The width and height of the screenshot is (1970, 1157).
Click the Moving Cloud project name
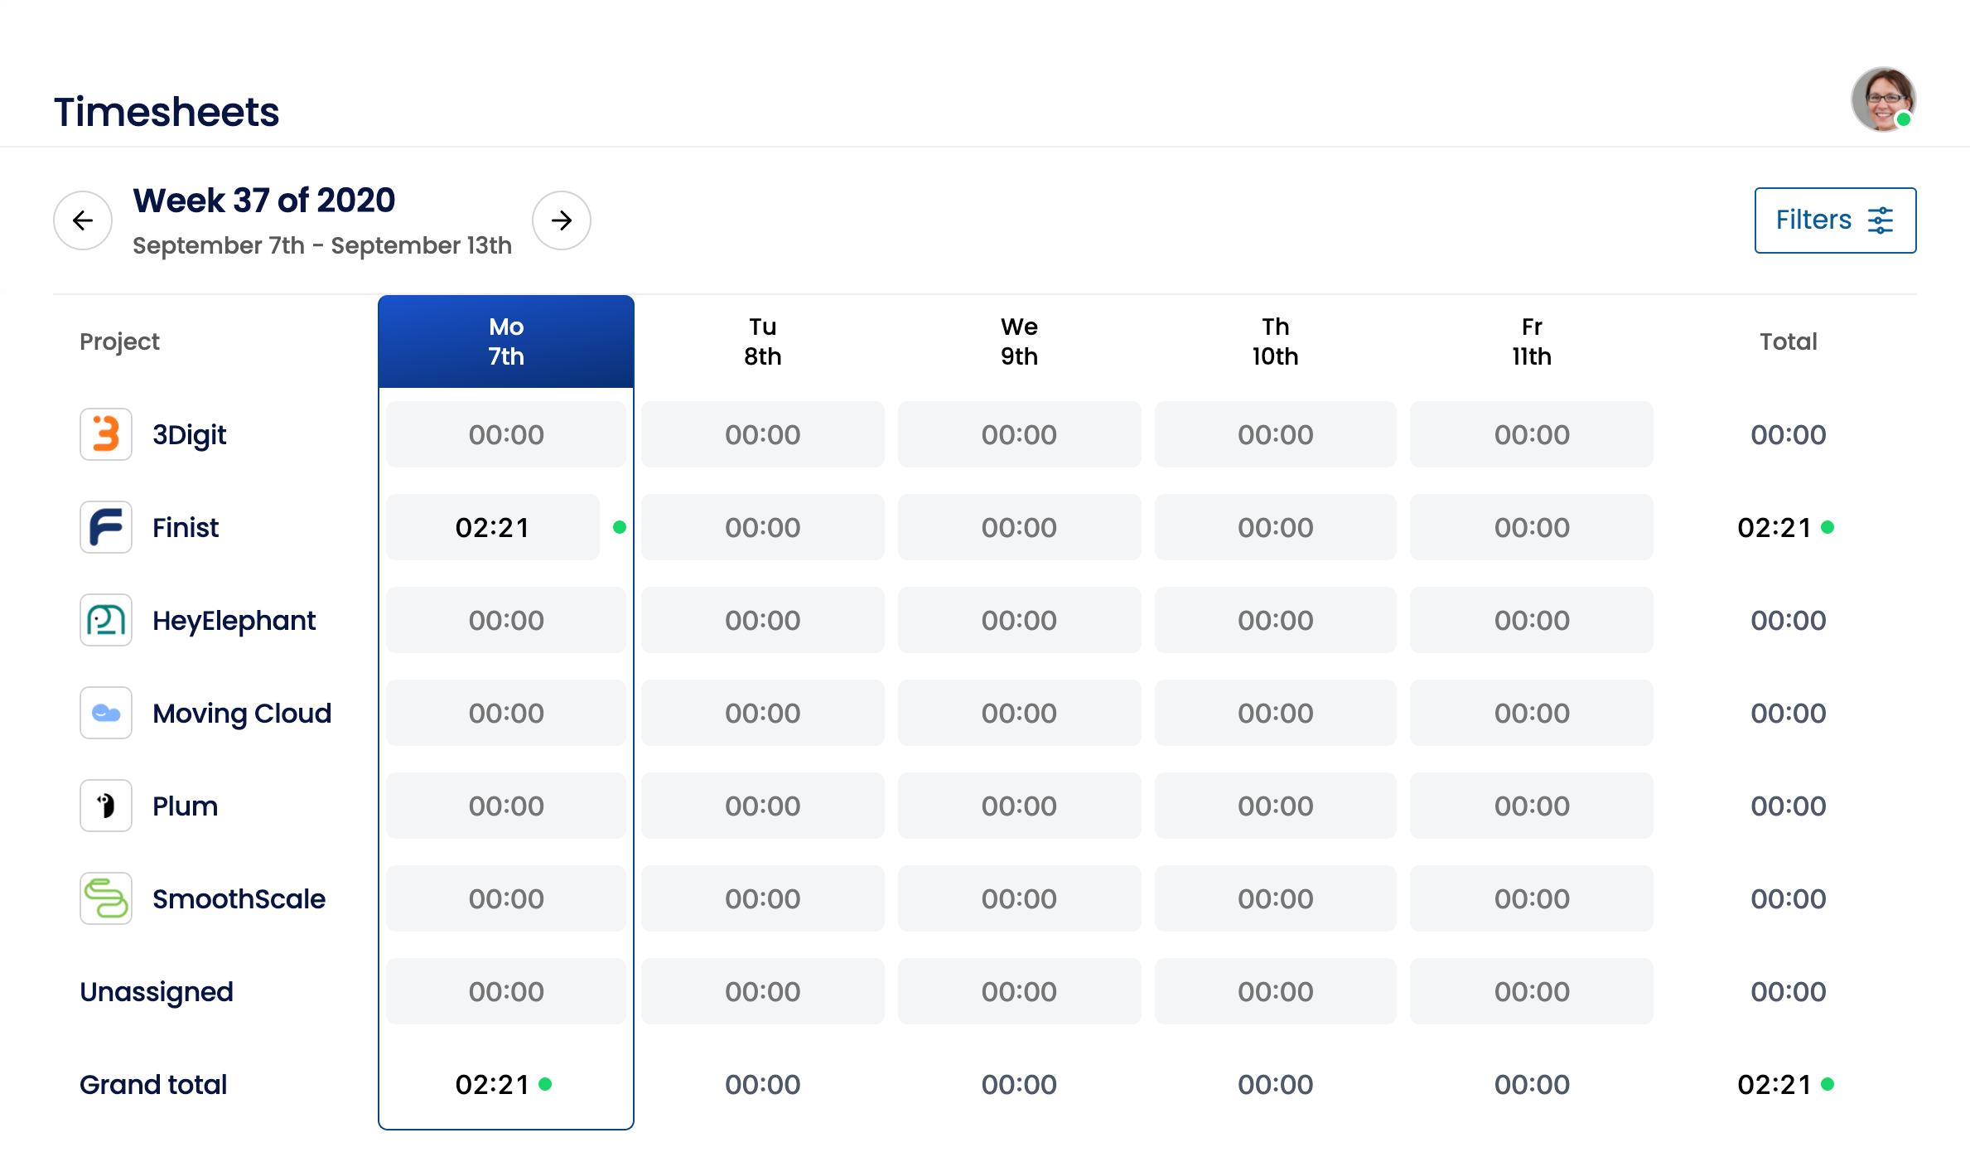(x=242, y=713)
